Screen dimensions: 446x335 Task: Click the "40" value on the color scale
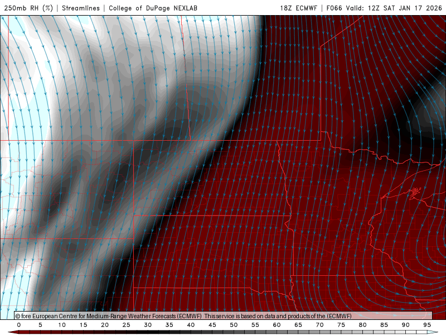tap(191, 325)
